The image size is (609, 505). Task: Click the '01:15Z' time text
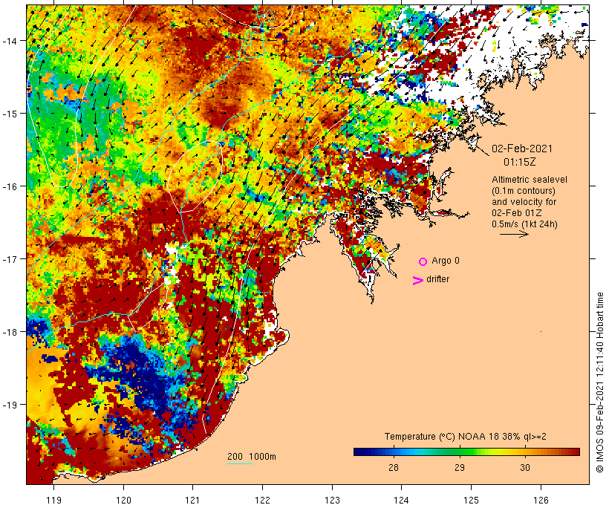(520, 162)
